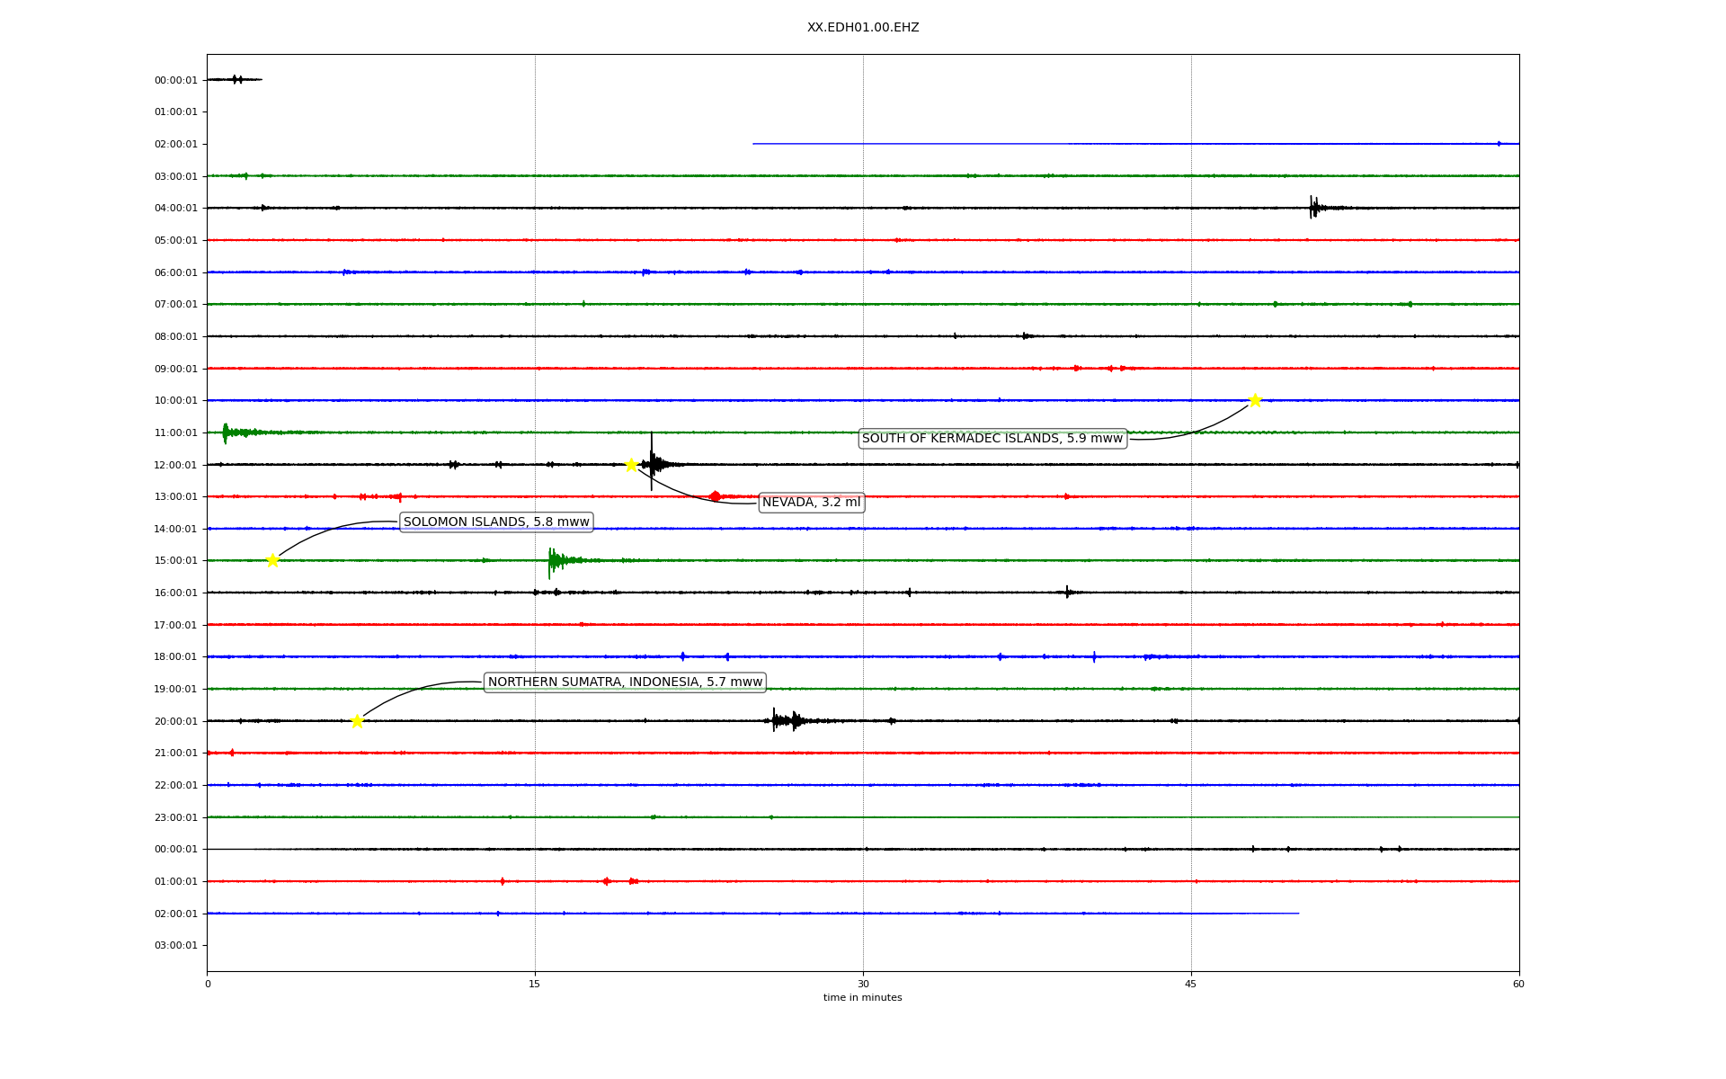Click the green burst at start of 11:00:01 trace
Viewport: 1726px width, 1079px height.
coord(227,432)
